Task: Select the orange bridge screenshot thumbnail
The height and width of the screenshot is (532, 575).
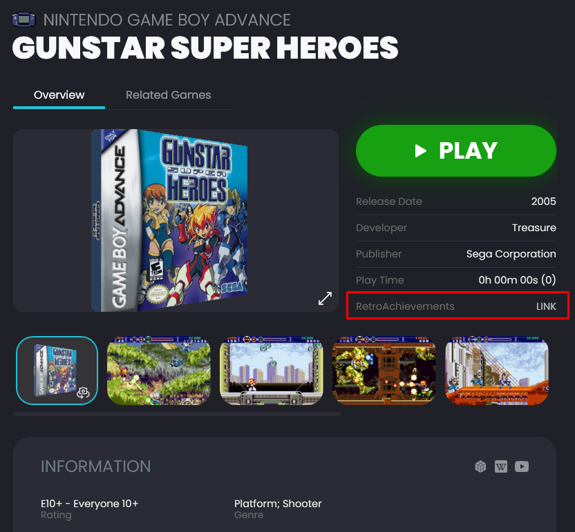Action: tap(497, 371)
